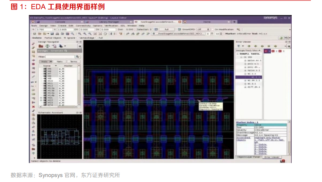Click the cross-probe icon in Design Navigator

tap(54, 46)
